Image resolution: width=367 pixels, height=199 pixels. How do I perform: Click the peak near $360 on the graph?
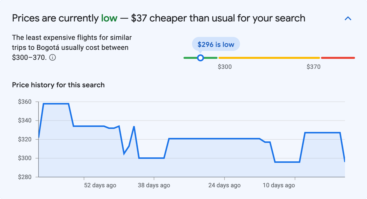pyautogui.click(x=56, y=103)
